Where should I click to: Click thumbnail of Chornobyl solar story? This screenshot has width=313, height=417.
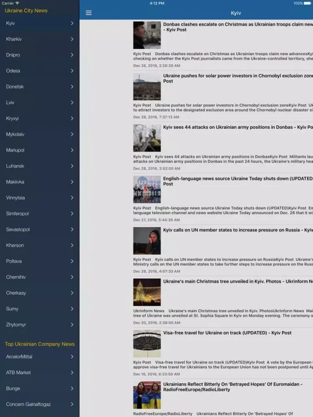[x=147, y=86]
